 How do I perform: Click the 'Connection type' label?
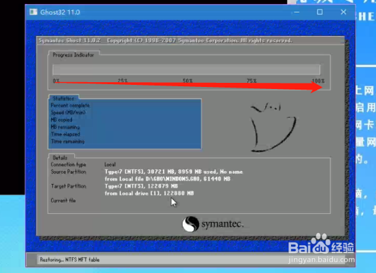tap(69, 164)
